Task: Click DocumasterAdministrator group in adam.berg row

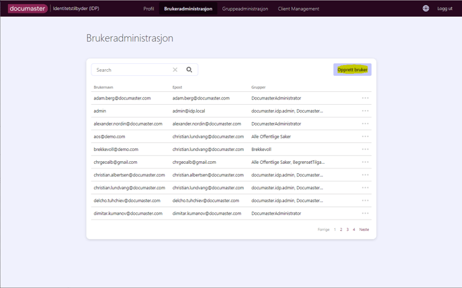Action: click(276, 98)
